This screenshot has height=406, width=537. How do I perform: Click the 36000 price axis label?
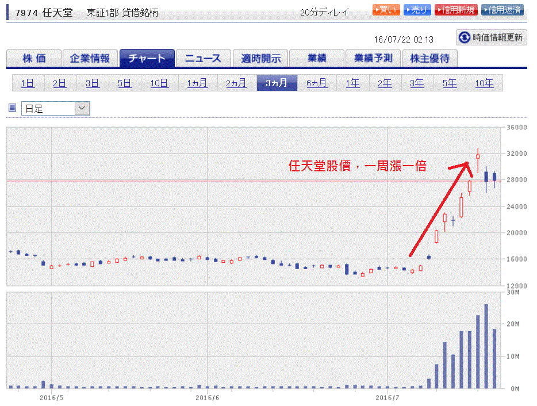[517, 127]
